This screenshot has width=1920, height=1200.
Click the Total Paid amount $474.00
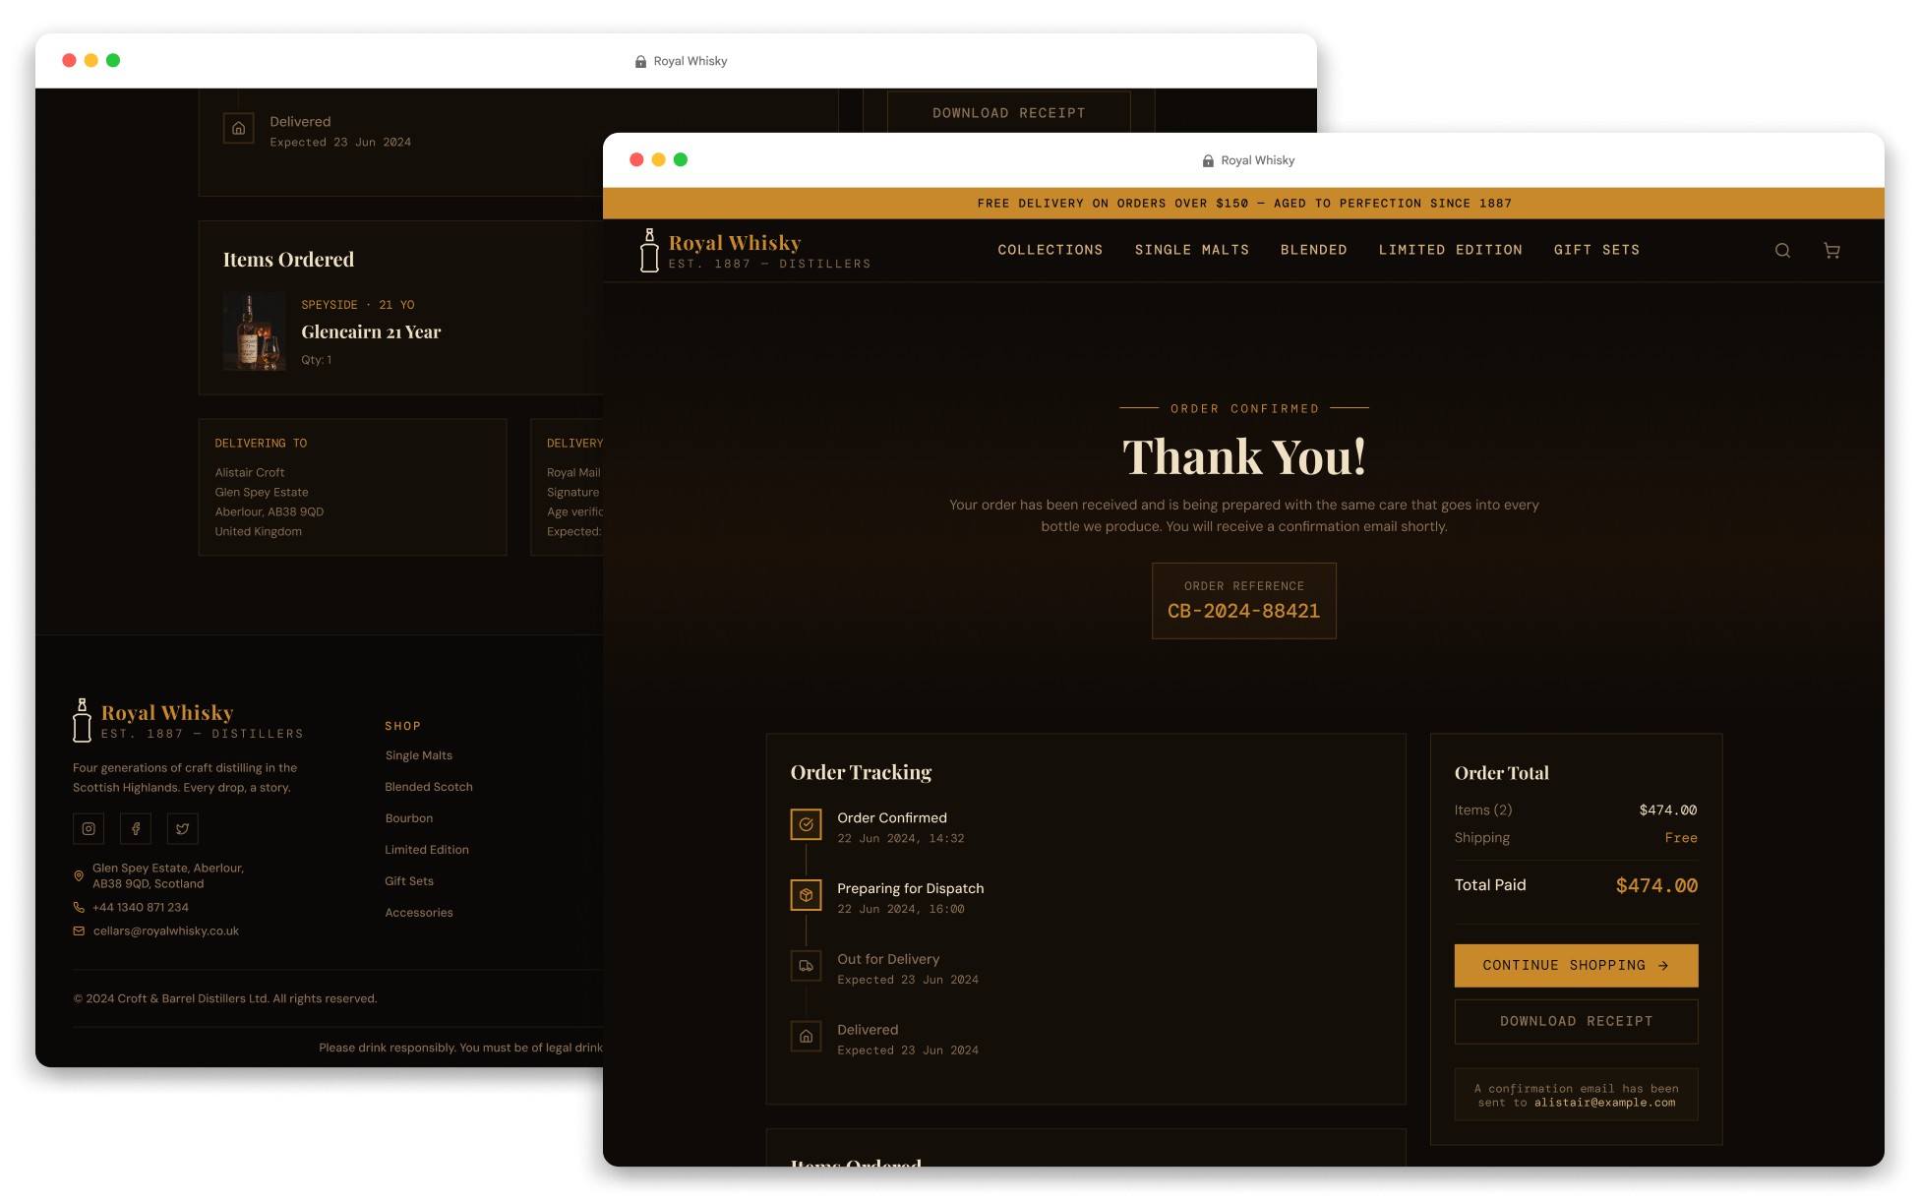pyautogui.click(x=1657, y=885)
